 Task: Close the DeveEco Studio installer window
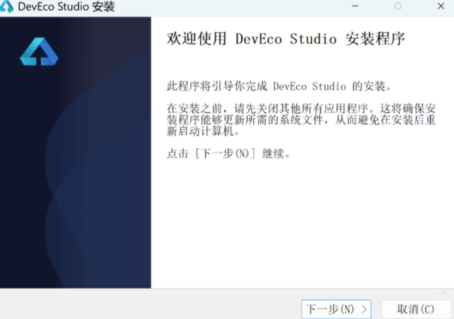point(441,6)
